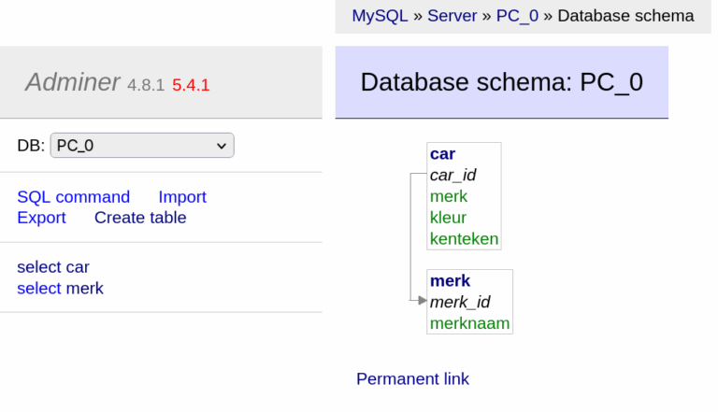Viewport: 718px width, 412px height.
Task: Click the MySQL breadcrumb link
Action: click(380, 16)
